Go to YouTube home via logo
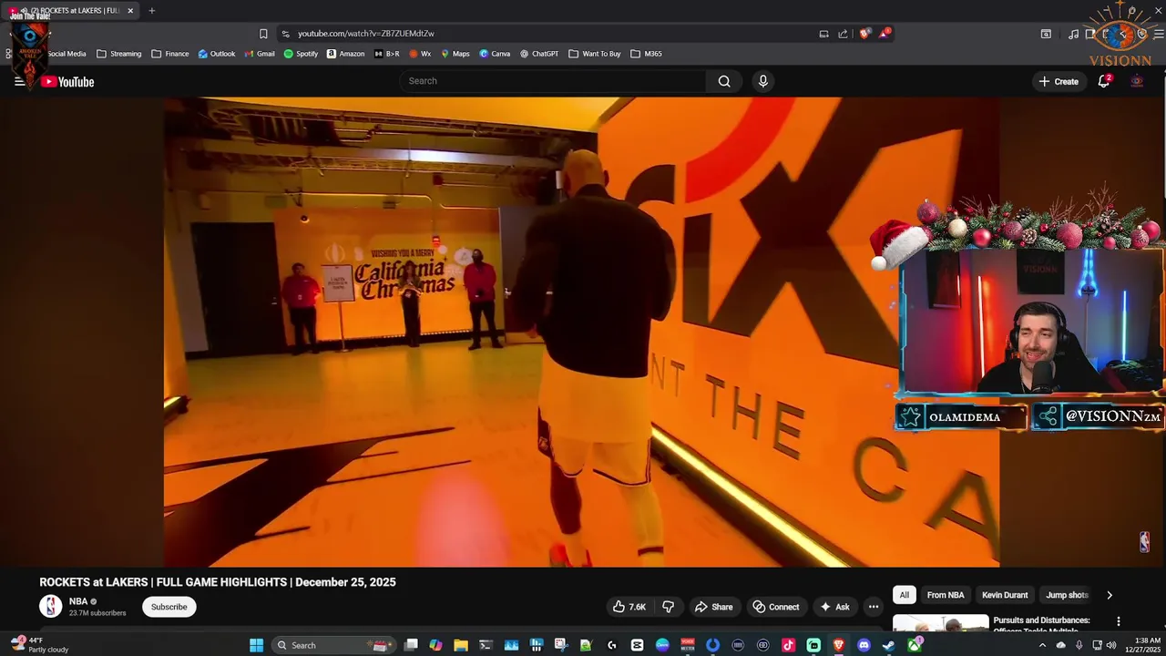 [x=68, y=82]
